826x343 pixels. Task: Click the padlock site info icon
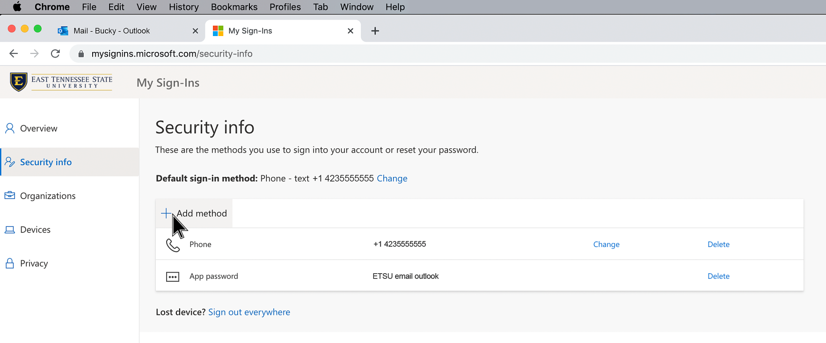point(81,54)
